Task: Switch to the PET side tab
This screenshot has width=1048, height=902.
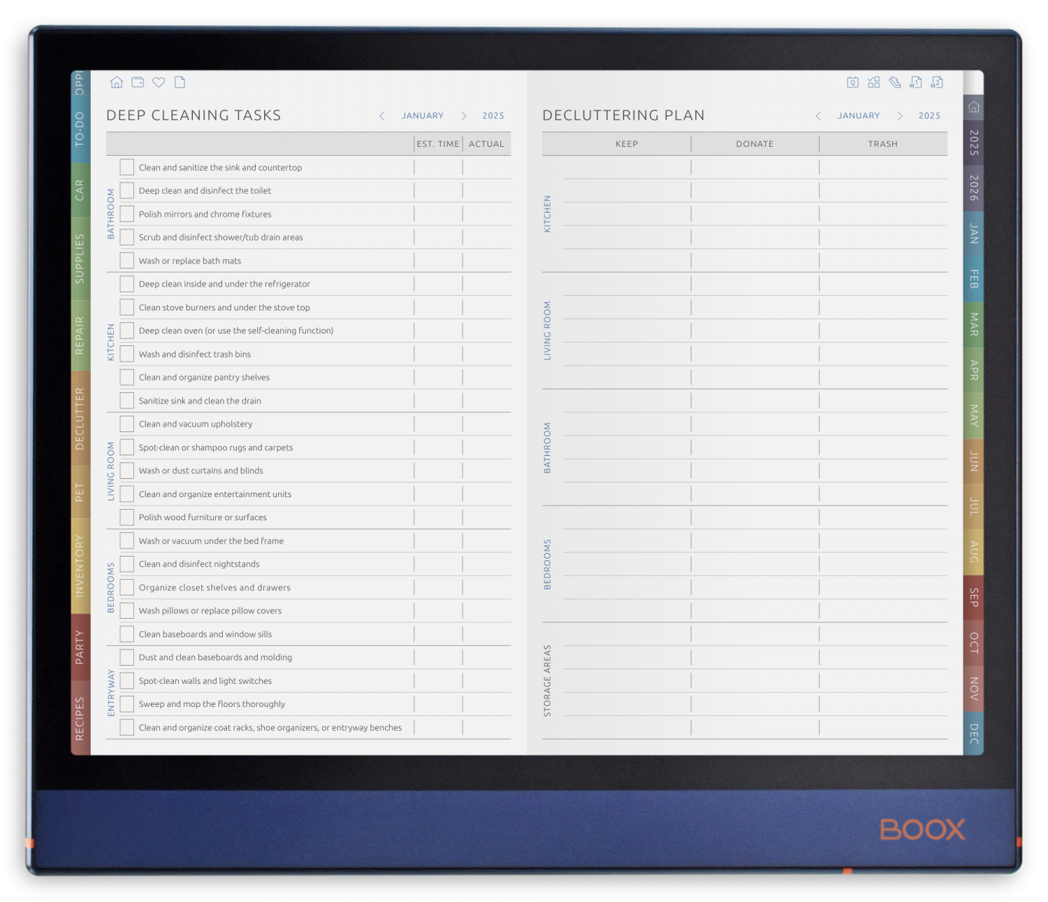Action: (x=80, y=492)
